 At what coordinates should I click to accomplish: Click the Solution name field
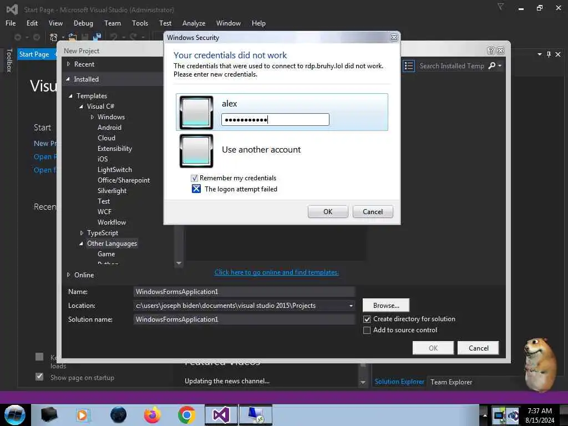[x=244, y=319]
